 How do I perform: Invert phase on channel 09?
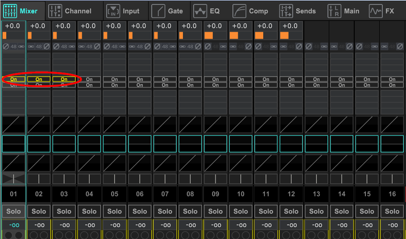(x=208, y=46)
